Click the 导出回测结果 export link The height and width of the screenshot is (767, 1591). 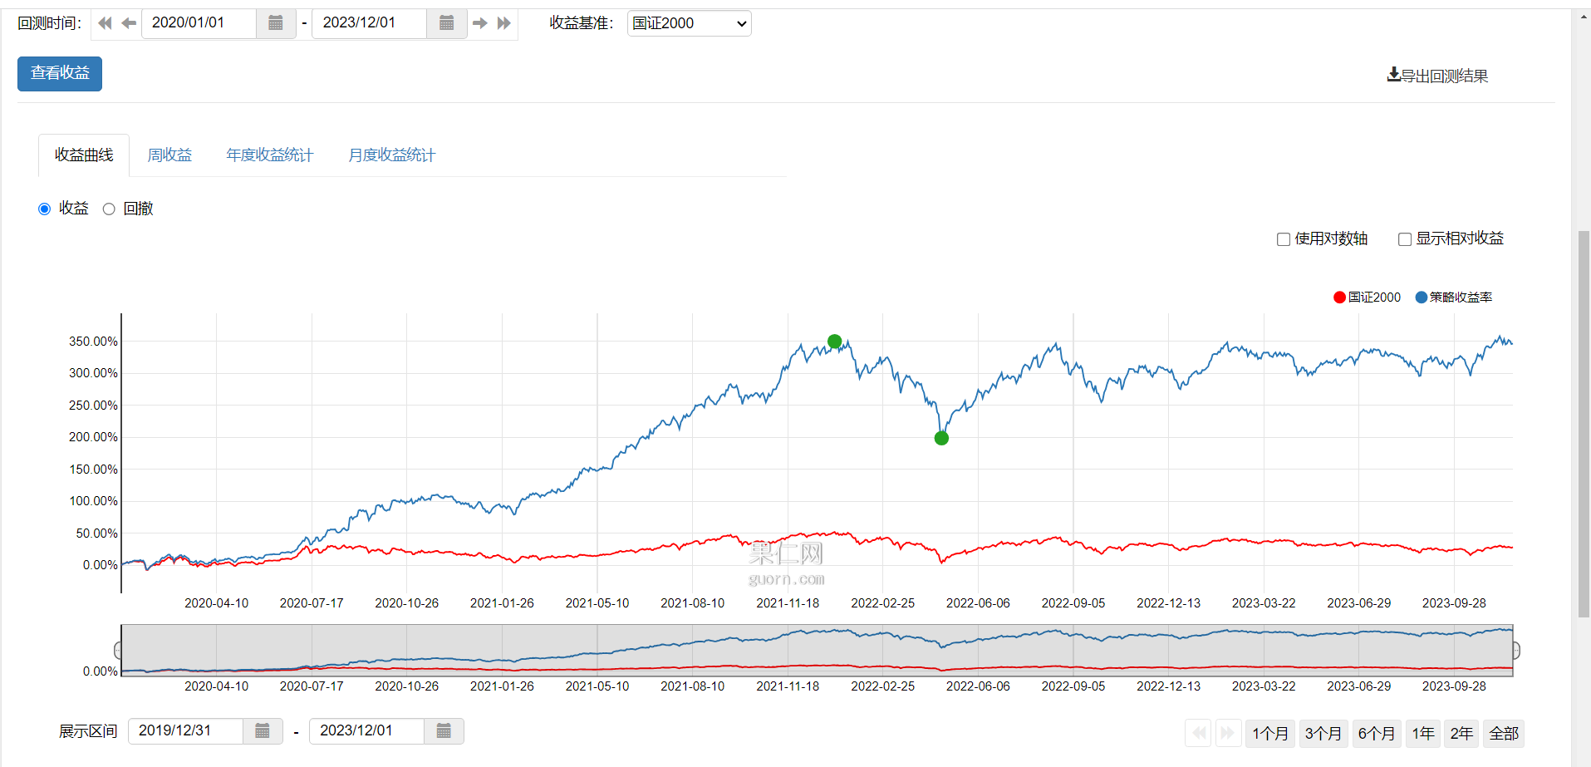(1437, 76)
